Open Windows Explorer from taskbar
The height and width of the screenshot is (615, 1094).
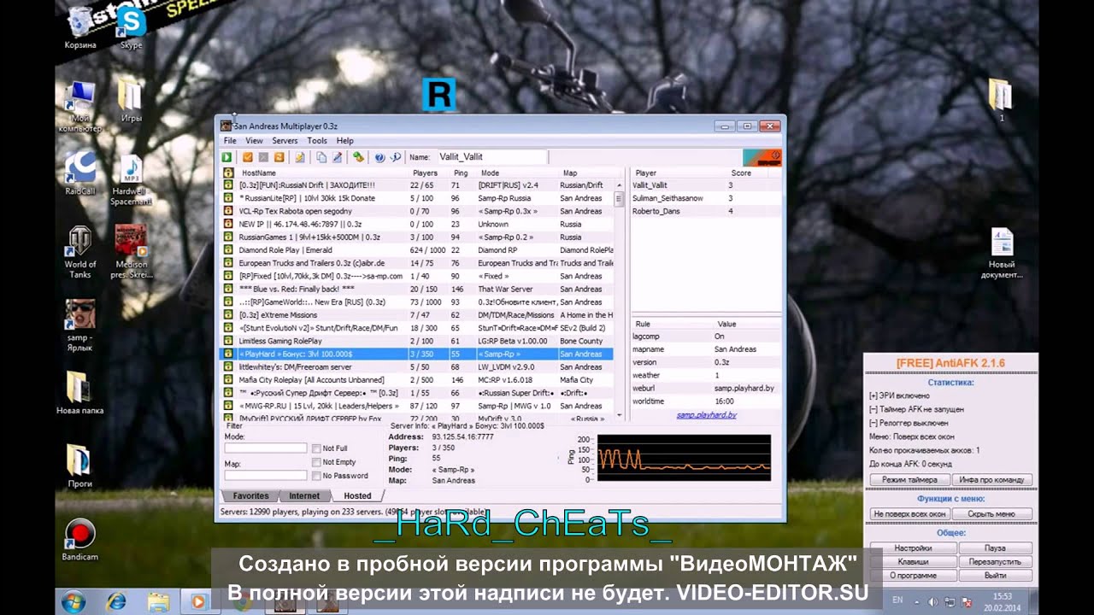click(x=158, y=601)
